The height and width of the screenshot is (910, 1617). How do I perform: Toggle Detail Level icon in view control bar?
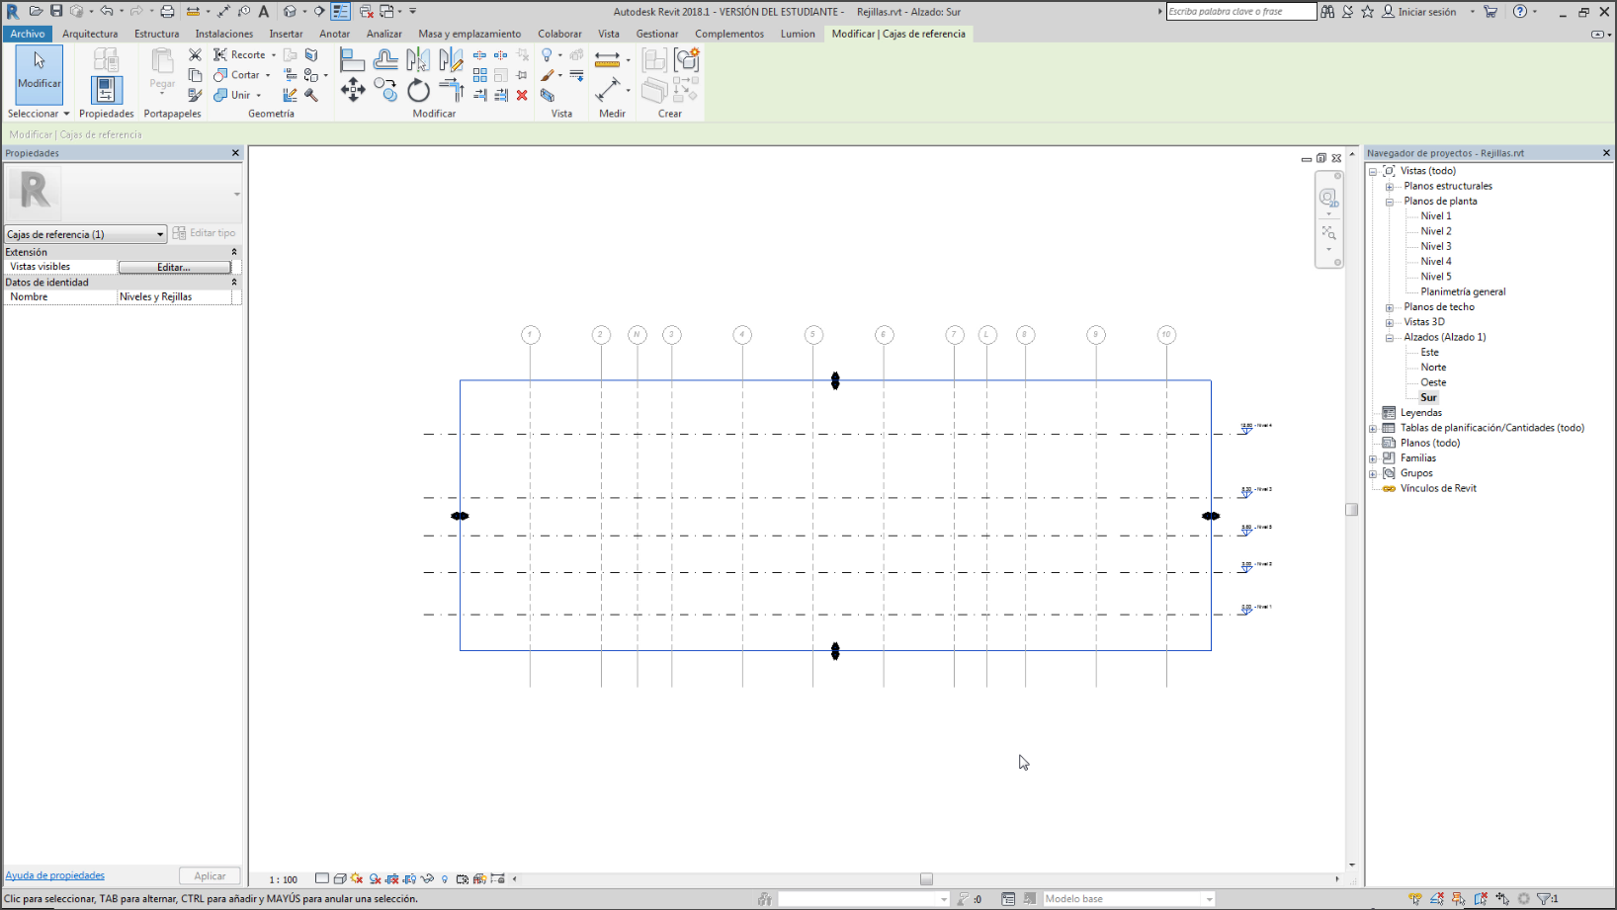click(322, 878)
